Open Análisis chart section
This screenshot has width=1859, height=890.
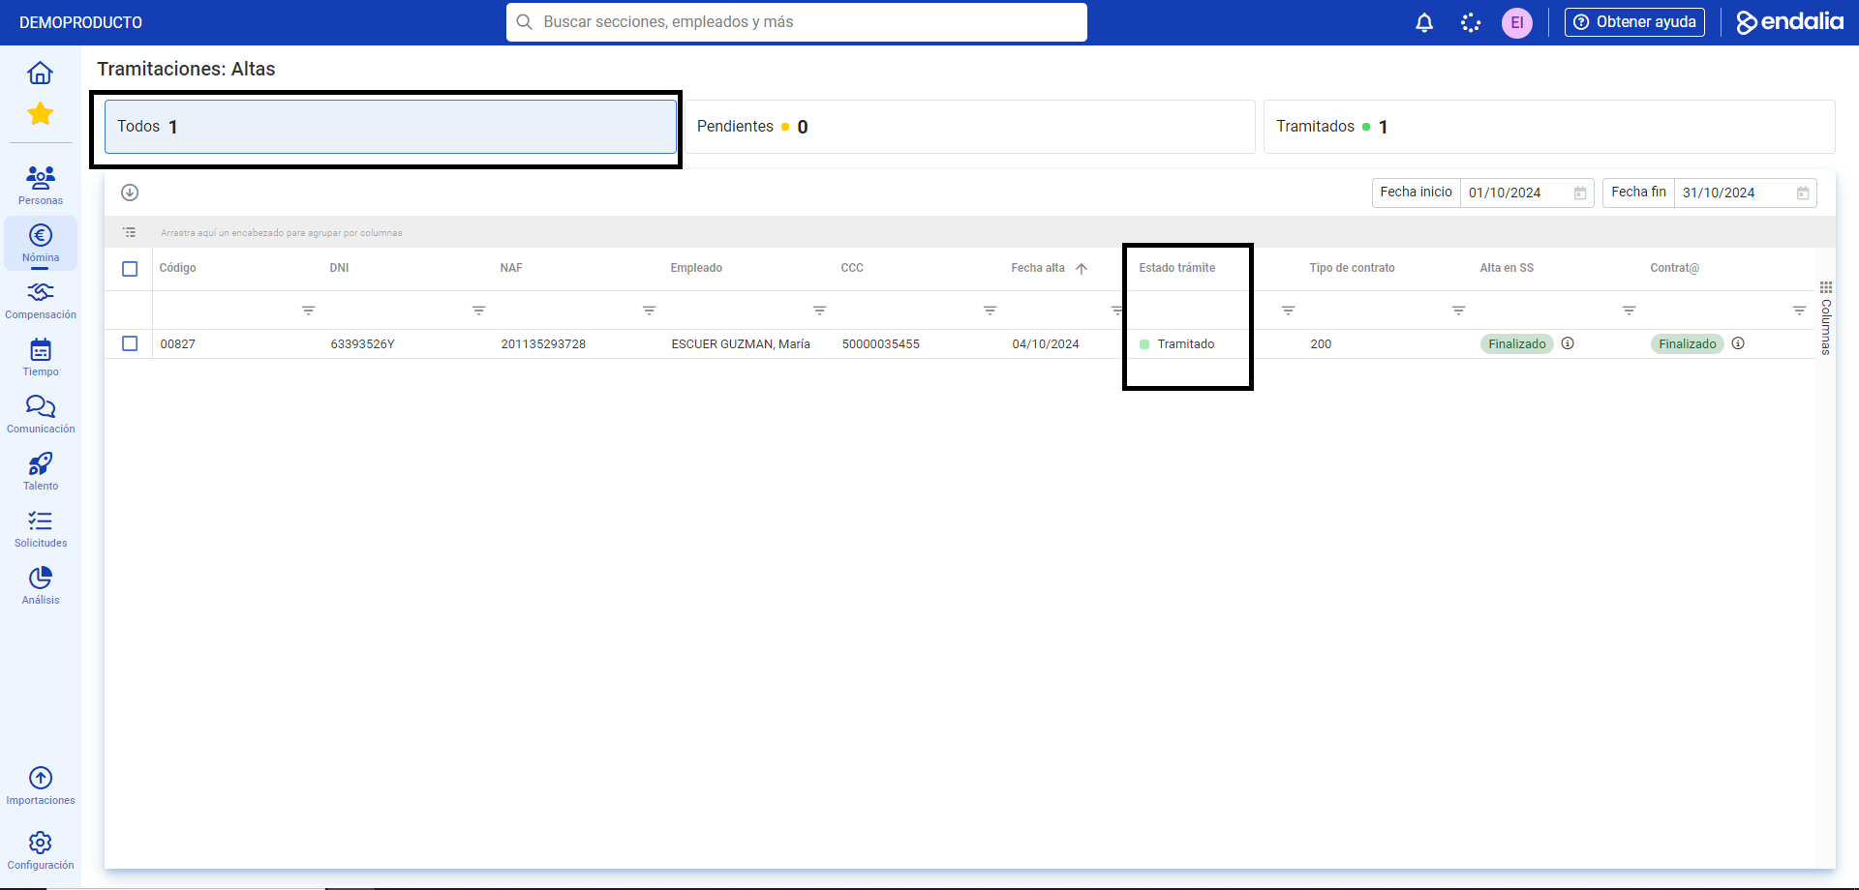point(41,585)
